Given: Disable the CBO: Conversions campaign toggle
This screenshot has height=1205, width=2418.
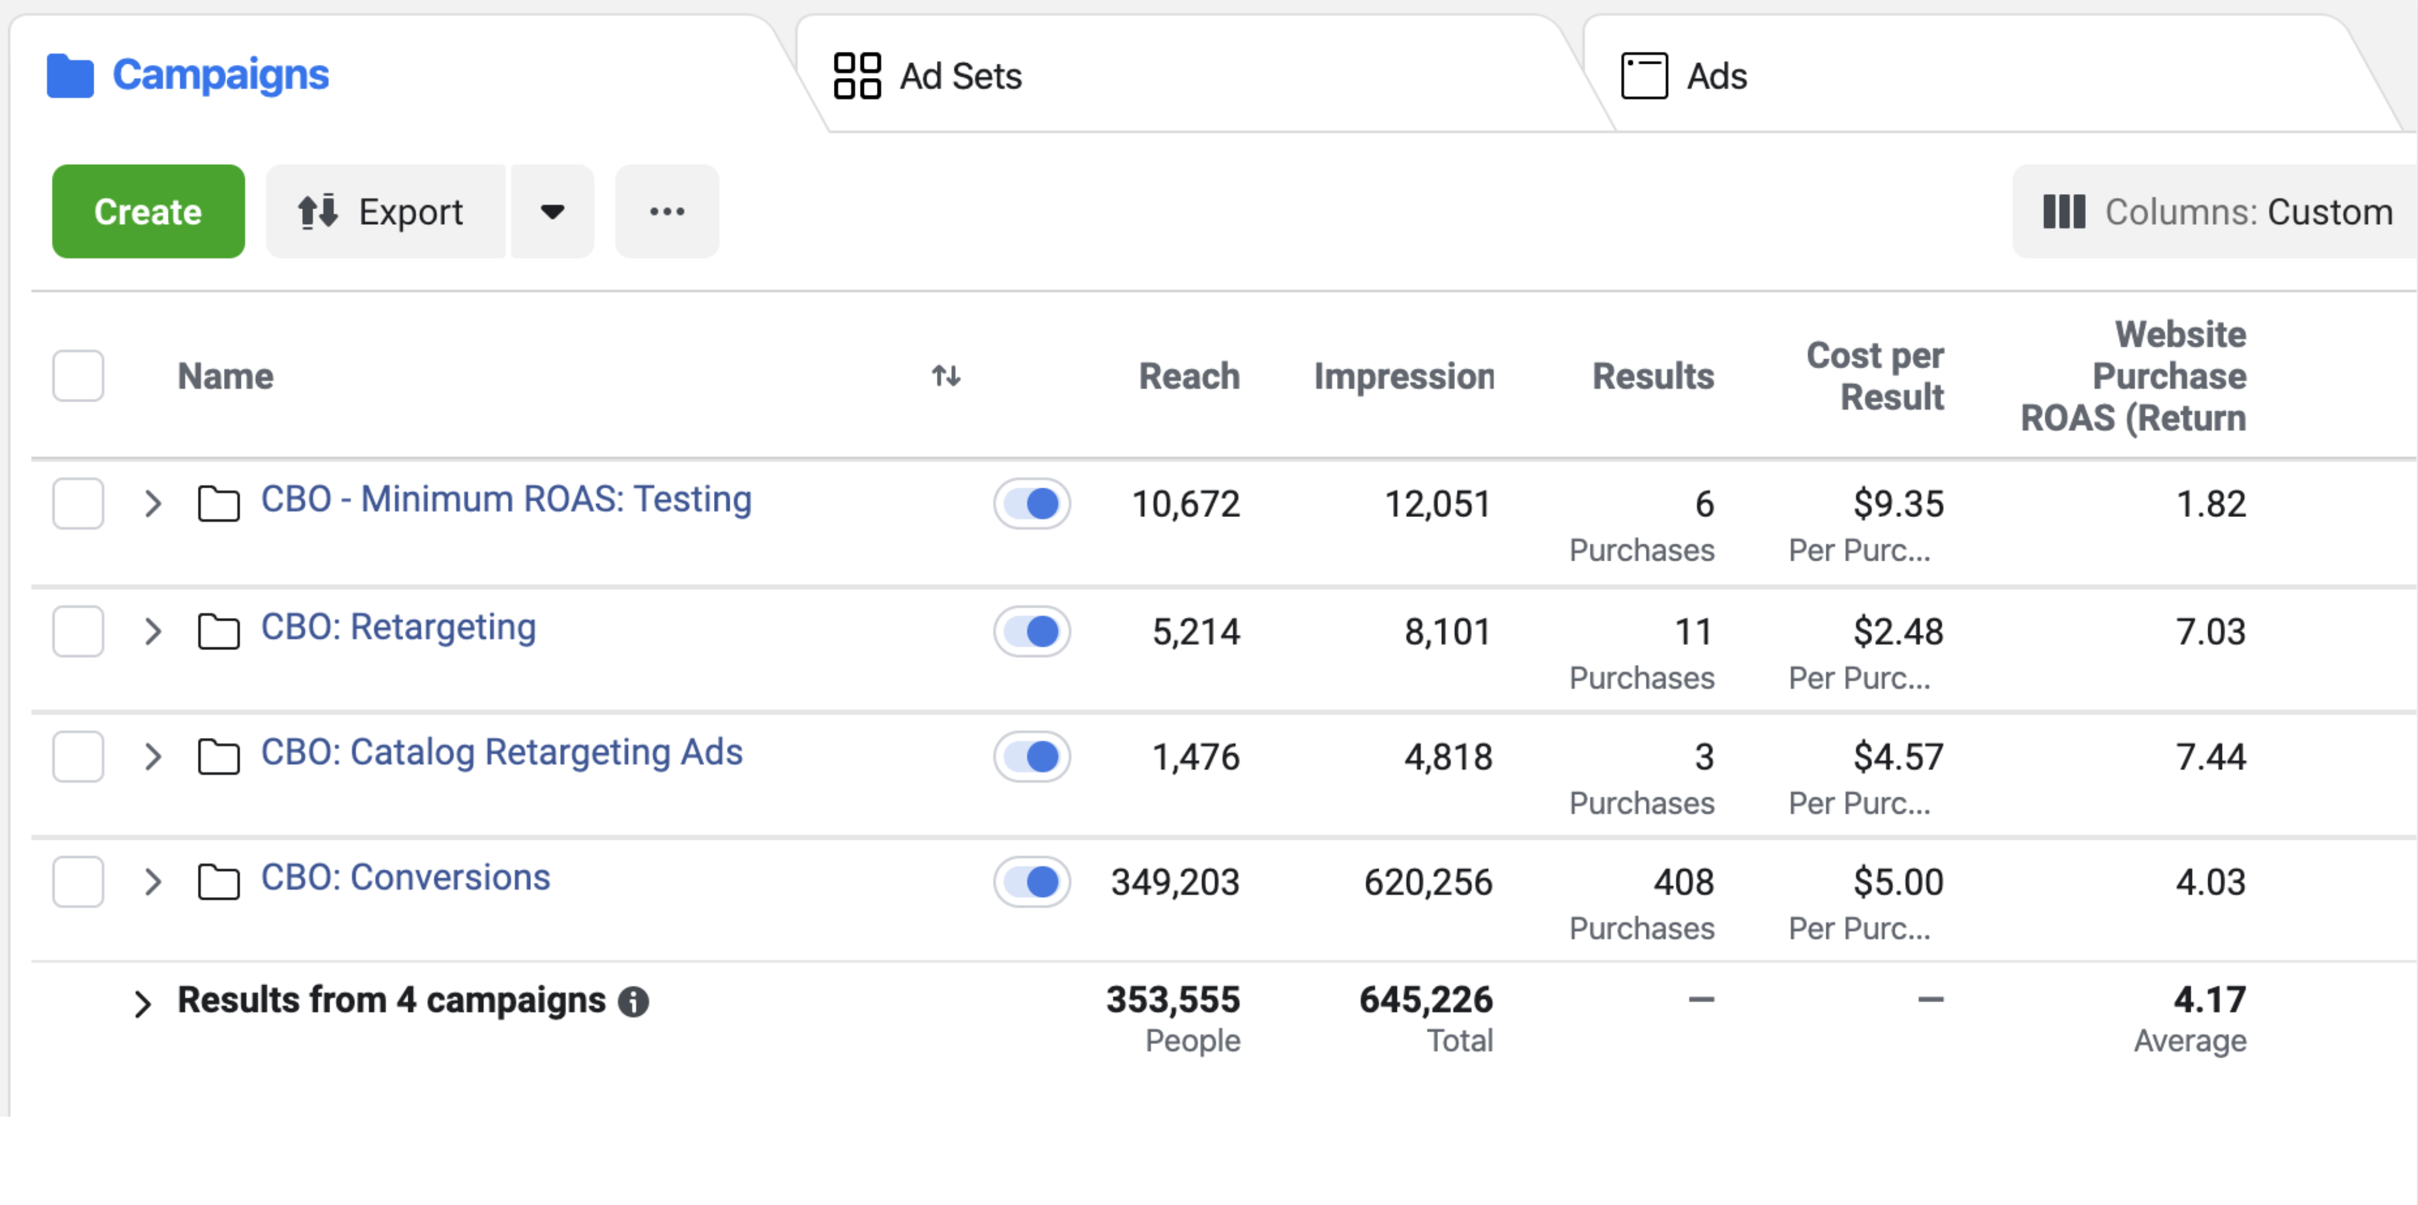Looking at the screenshot, I should (1032, 882).
